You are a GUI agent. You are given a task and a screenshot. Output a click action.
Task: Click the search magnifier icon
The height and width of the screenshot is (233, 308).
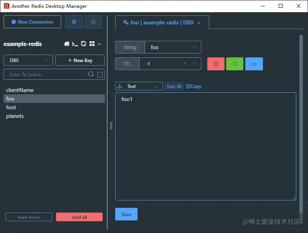91,74
